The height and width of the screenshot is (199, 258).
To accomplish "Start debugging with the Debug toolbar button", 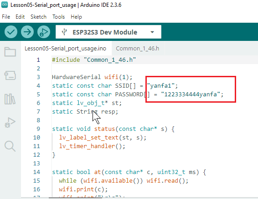I will coord(44,32).
